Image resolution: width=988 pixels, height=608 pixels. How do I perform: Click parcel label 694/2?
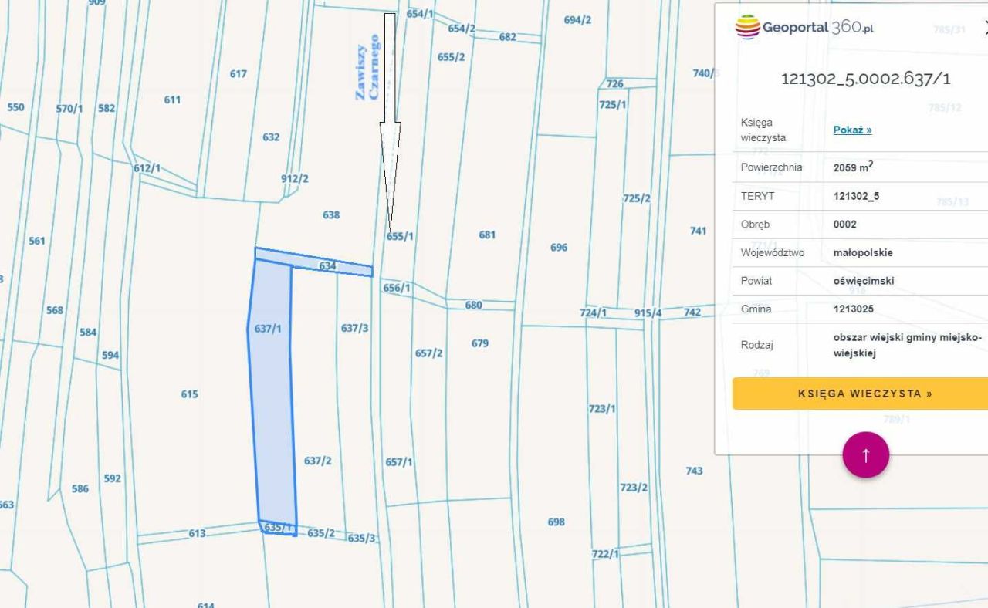click(x=577, y=20)
